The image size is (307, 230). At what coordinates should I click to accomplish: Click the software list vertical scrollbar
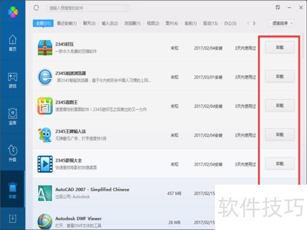pos(303,46)
